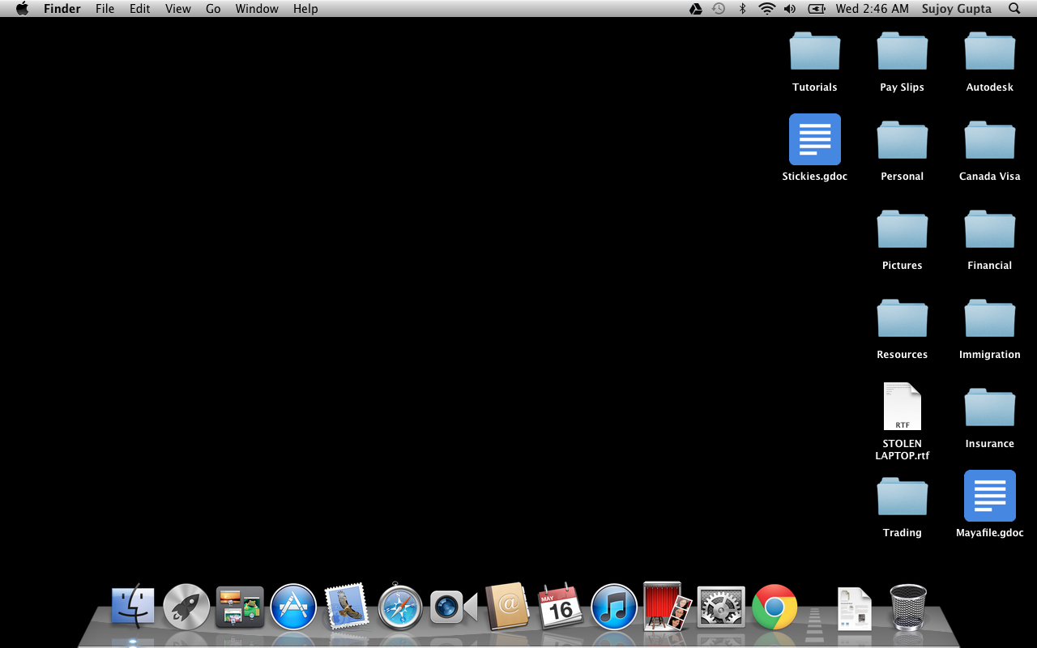Open the View menu
1037x648 pixels.
point(177,9)
